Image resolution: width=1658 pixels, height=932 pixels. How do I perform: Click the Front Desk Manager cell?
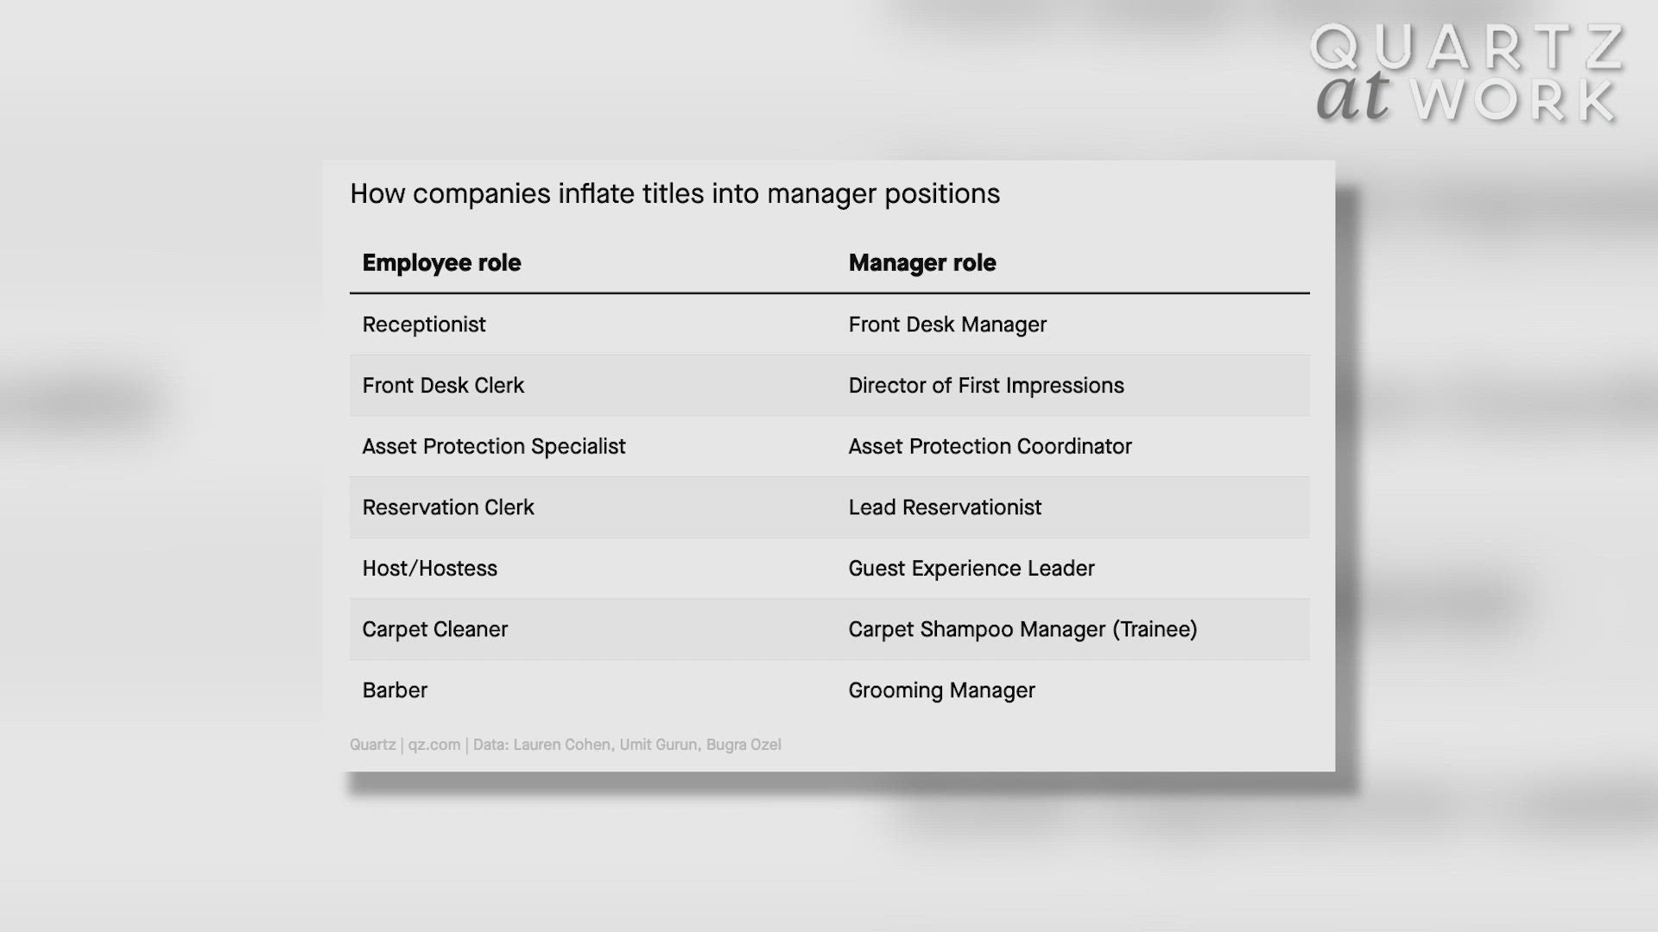click(947, 325)
